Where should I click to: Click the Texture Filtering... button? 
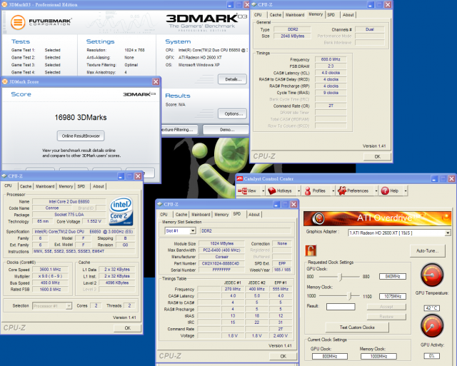[179, 130]
